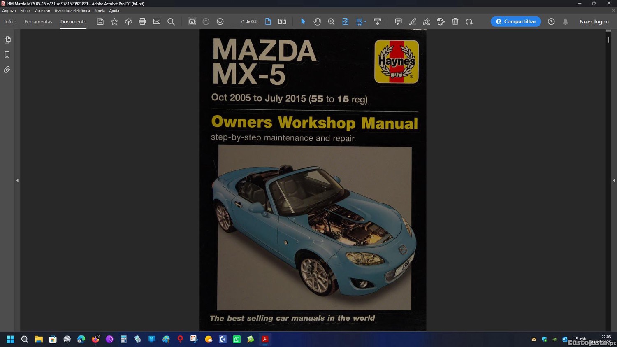Image resolution: width=617 pixels, height=347 pixels.
Task: Open the Ajuda menu
Action: [114, 10]
